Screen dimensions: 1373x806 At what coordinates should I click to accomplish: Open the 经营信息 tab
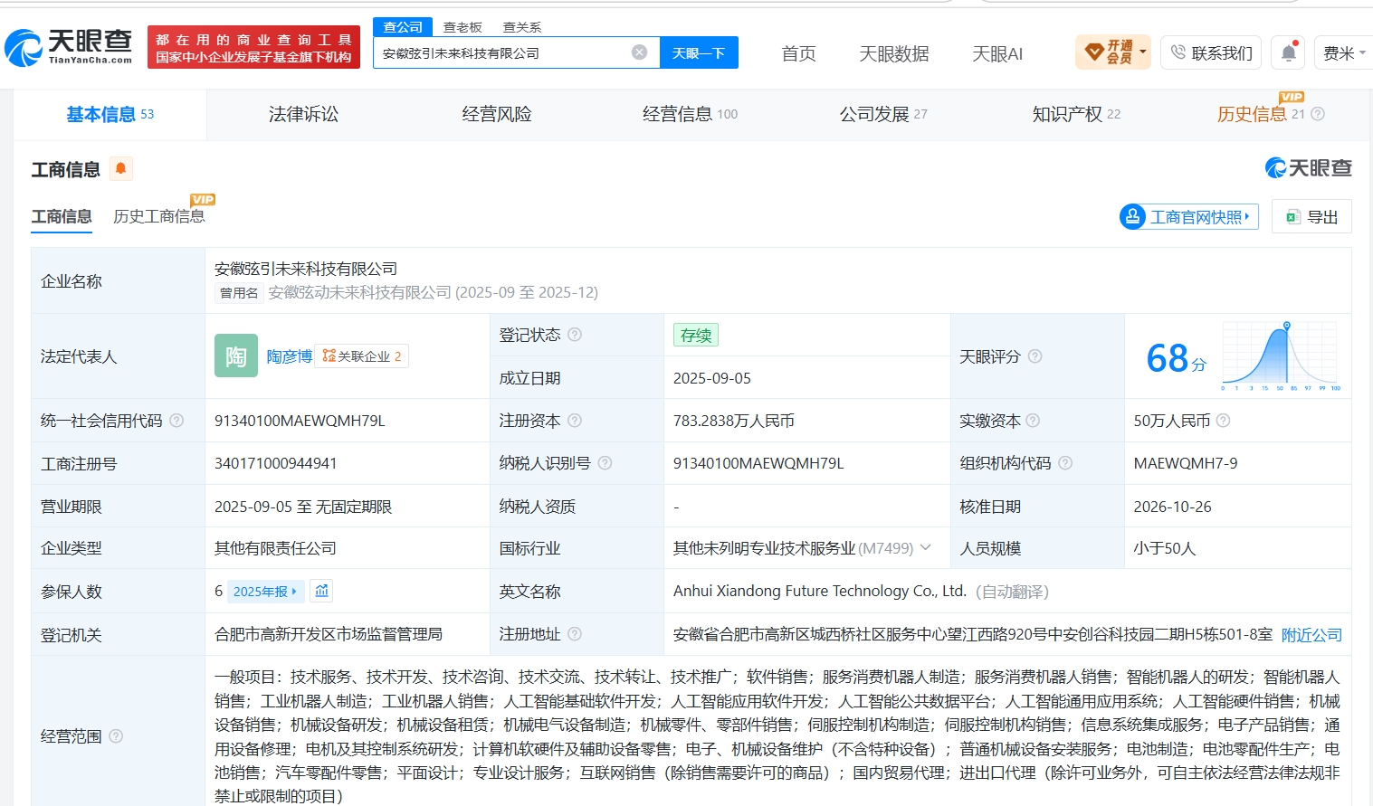(690, 114)
